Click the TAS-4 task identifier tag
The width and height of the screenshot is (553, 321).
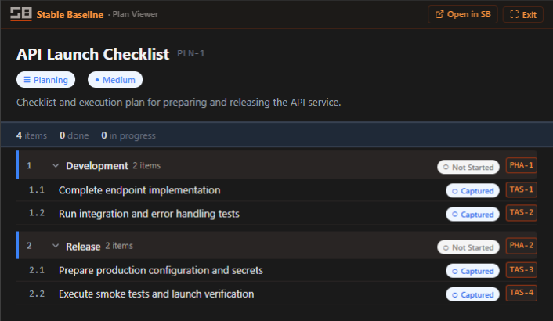[522, 293]
